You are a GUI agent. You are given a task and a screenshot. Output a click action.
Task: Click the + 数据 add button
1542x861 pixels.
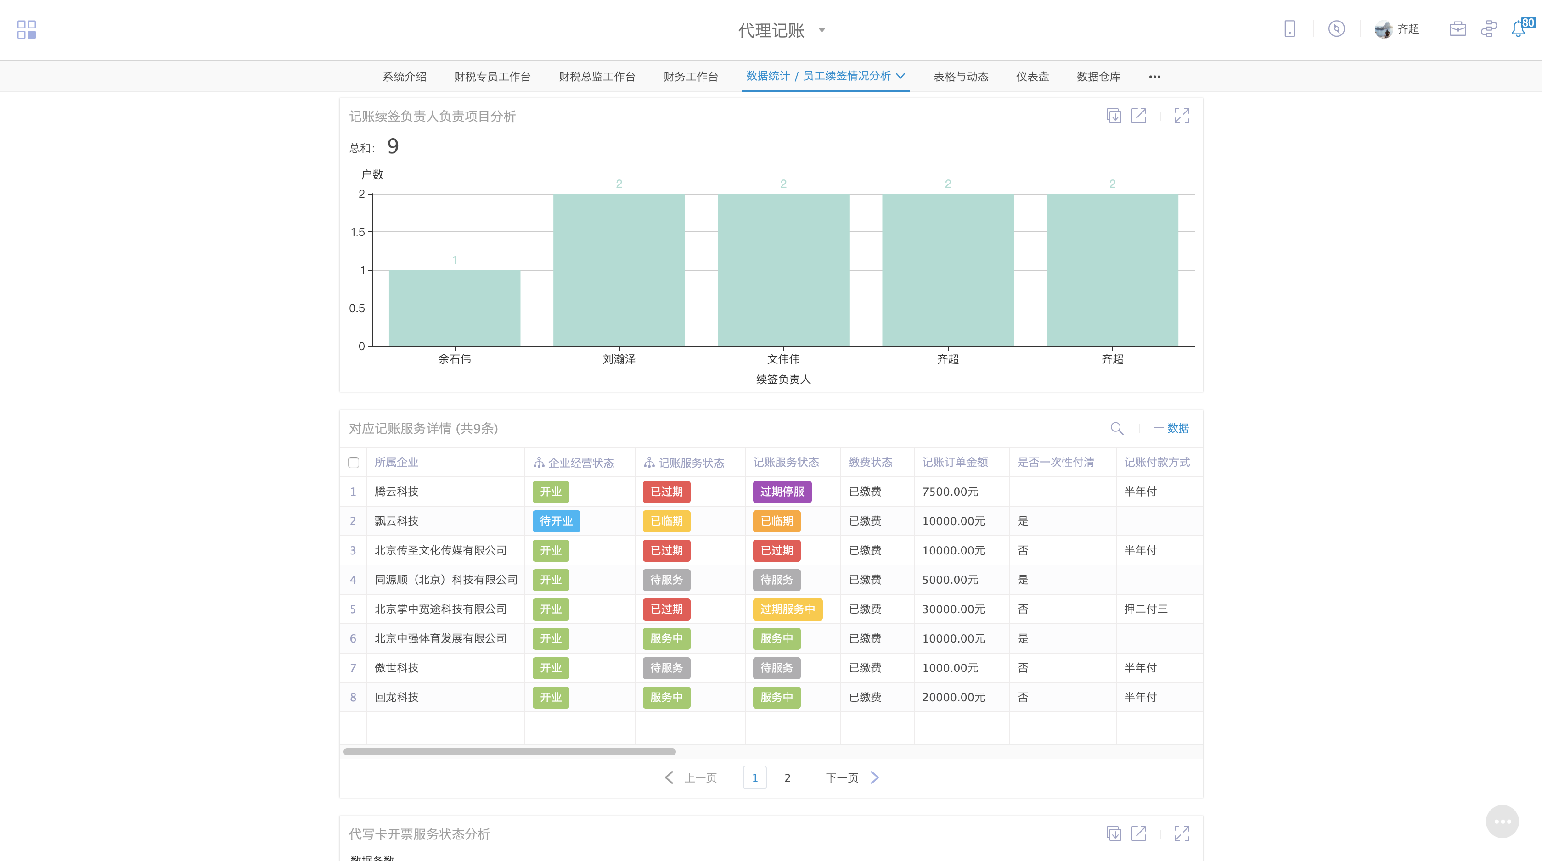coord(1171,428)
